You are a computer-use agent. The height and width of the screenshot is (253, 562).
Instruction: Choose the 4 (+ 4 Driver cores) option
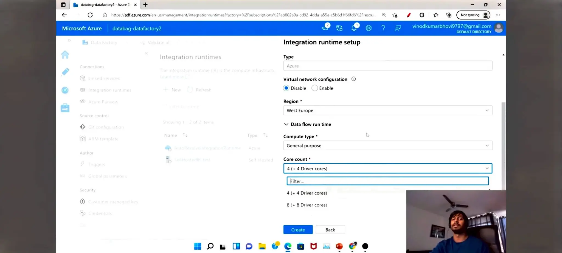pos(307,193)
